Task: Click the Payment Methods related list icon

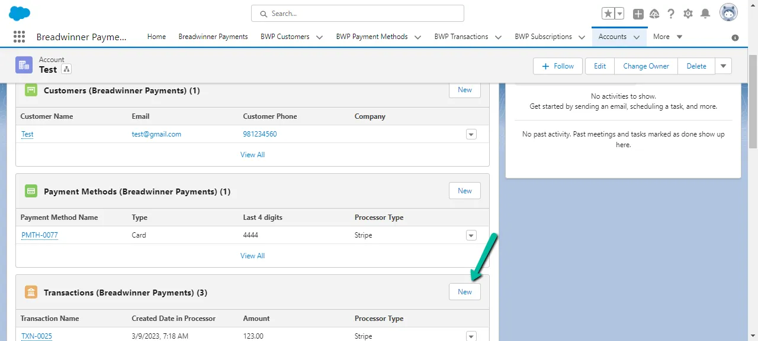Action: coord(31,191)
